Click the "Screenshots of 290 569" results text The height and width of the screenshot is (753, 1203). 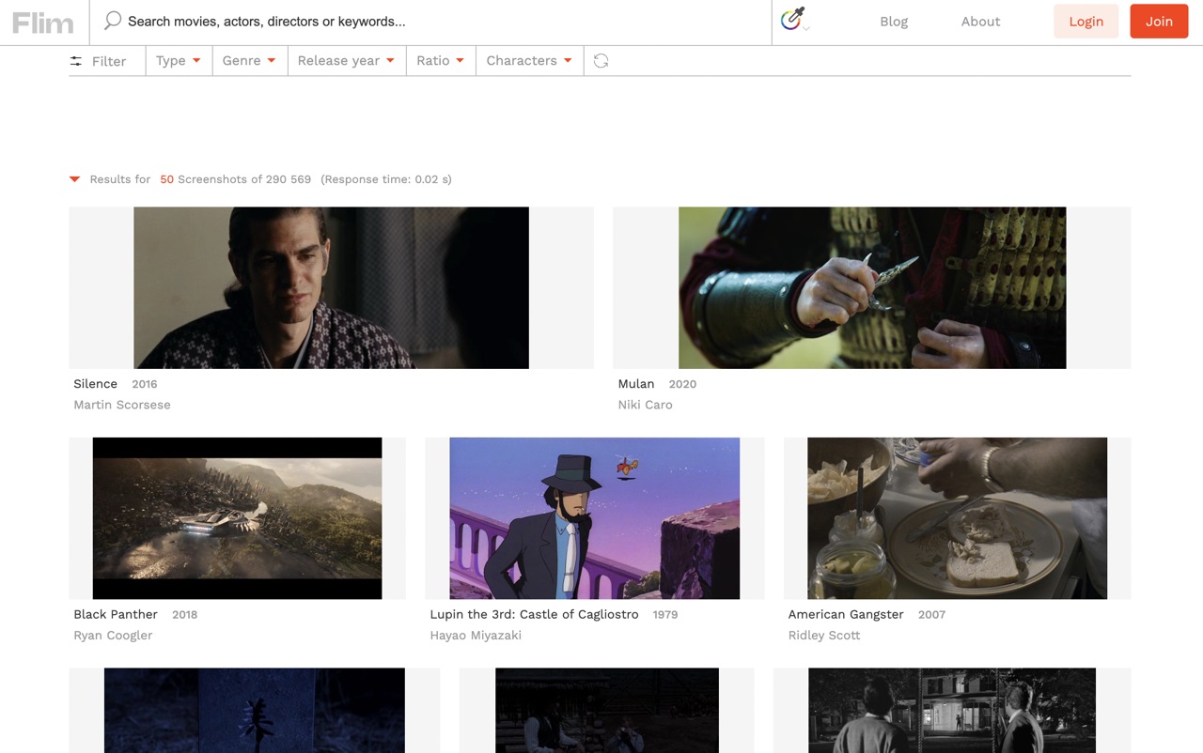point(244,179)
